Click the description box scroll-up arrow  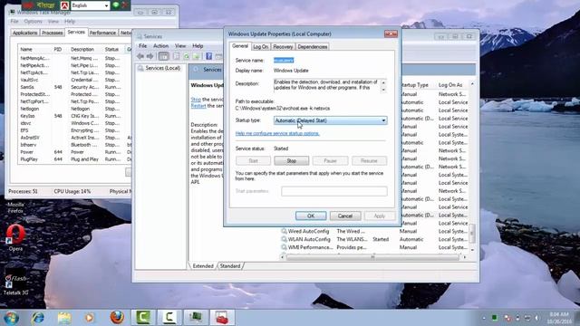(x=383, y=82)
